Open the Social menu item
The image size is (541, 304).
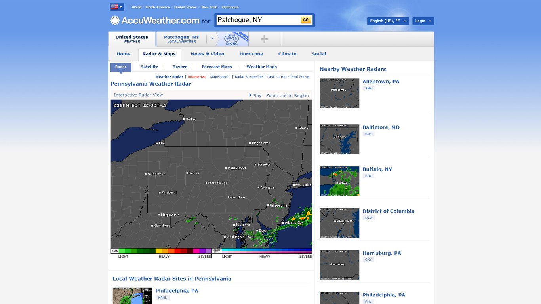point(319,54)
